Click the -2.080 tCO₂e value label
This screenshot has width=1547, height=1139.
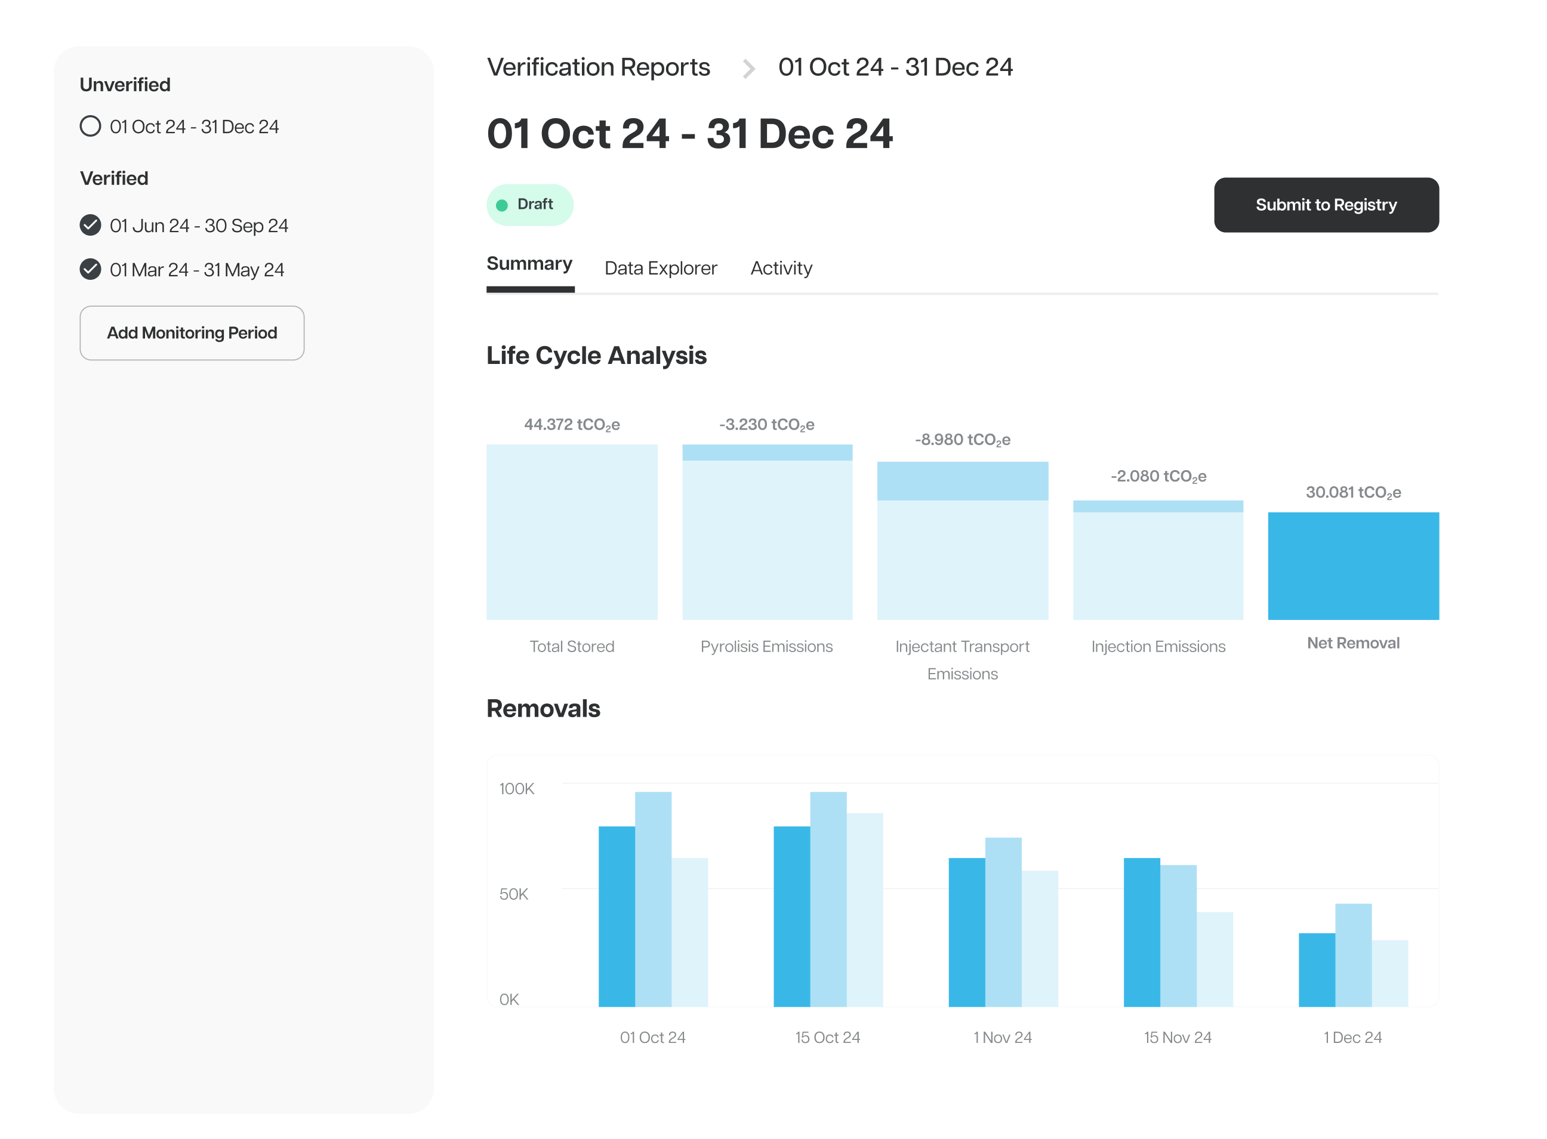coord(1158,476)
